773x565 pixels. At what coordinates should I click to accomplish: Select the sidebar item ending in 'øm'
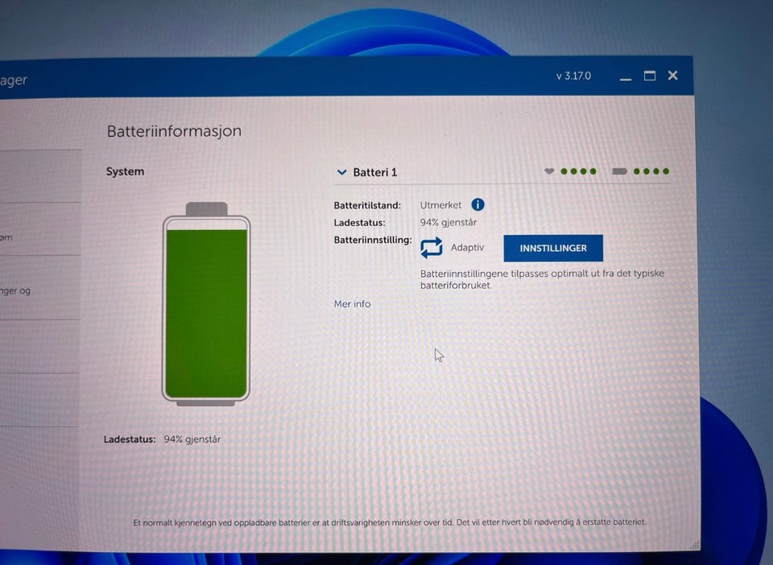pyautogui.click(x=39, y=229)
